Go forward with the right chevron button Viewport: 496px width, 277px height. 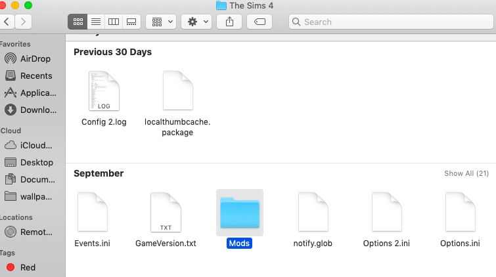pyautogui.click(x=23, y=22)
